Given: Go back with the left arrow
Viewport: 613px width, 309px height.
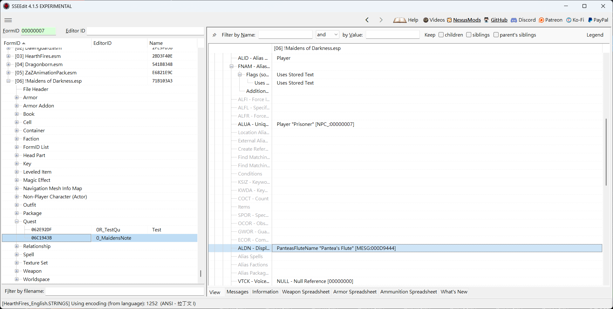Looking at the screenshot, I should (x=367, y=20).
